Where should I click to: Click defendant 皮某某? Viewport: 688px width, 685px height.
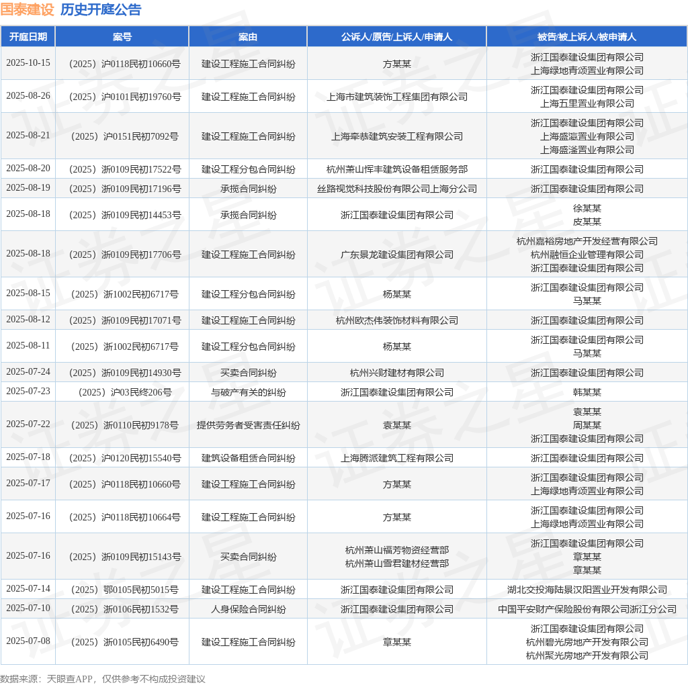pos(587,222)
